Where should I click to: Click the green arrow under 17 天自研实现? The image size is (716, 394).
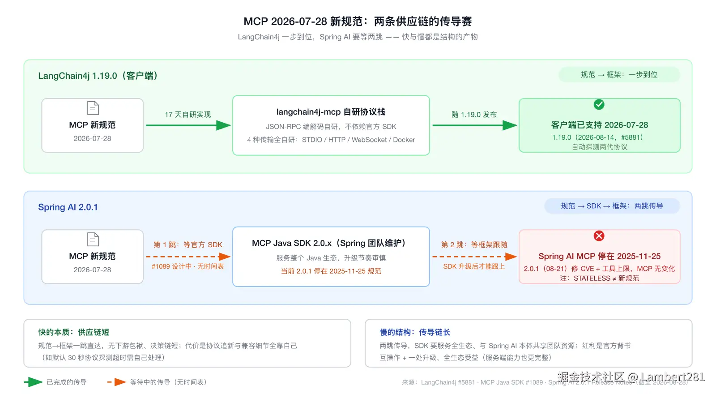coord(188,125)
